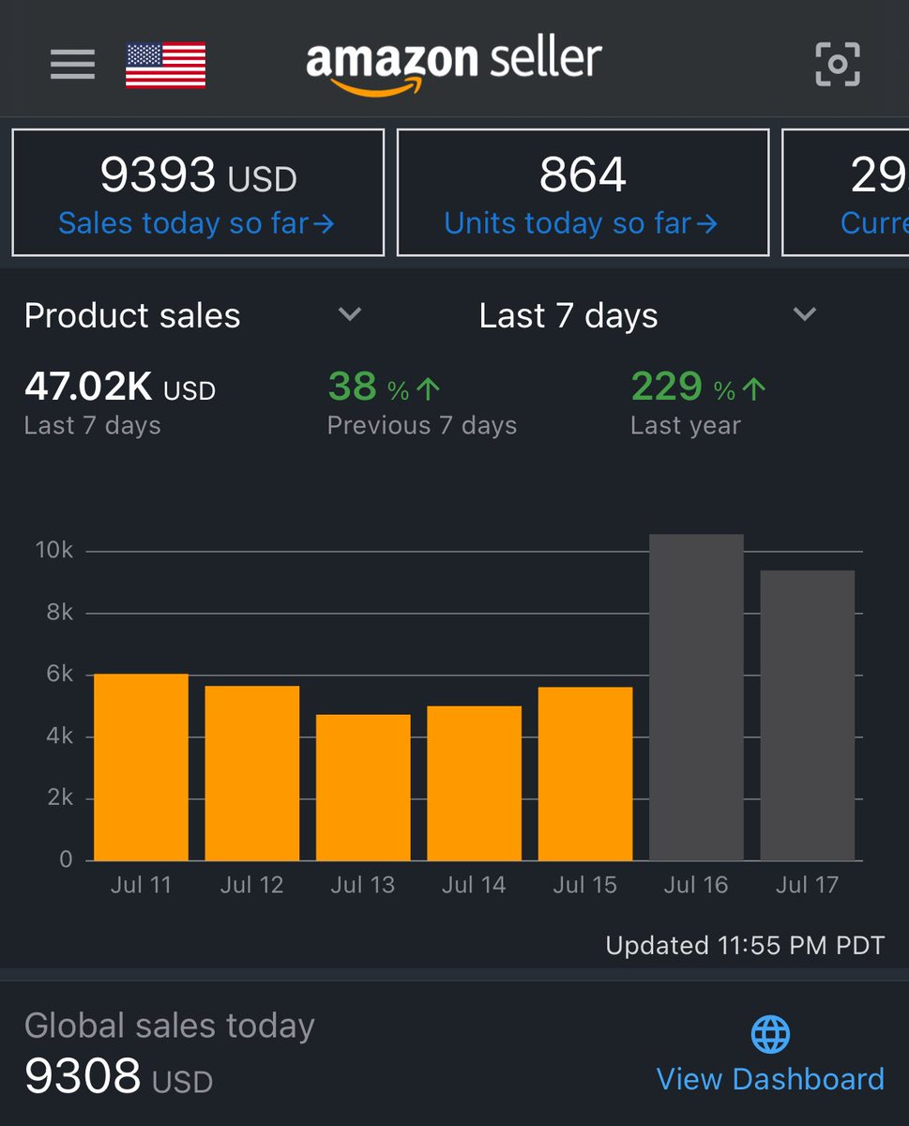909x1126 pixels.
Task: Tap the partially visible third summary card
Action: (845, 192)
